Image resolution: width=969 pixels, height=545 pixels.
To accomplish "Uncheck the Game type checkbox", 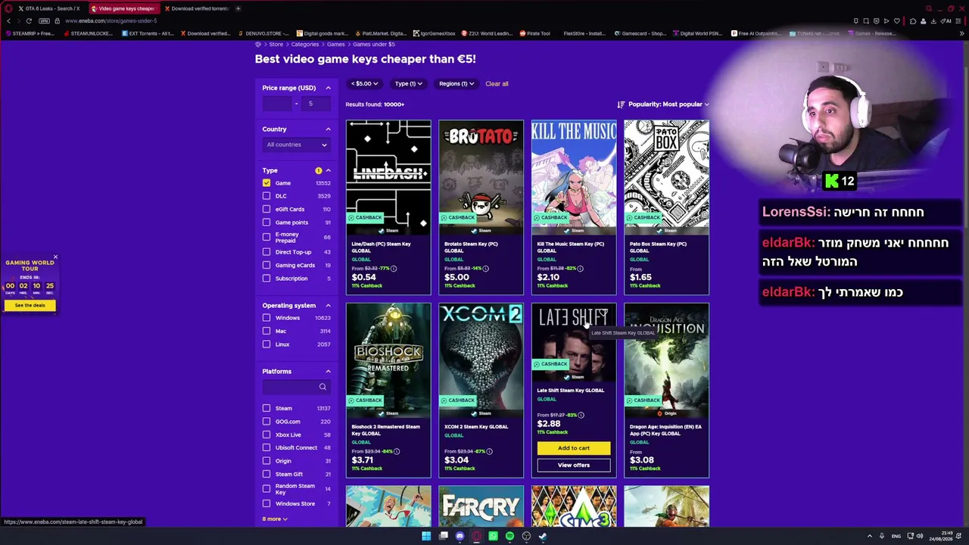I will click(x=266, y=183).
